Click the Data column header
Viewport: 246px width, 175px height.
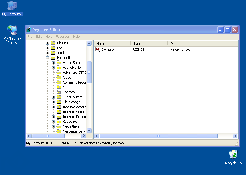click(x=203, y=44)
